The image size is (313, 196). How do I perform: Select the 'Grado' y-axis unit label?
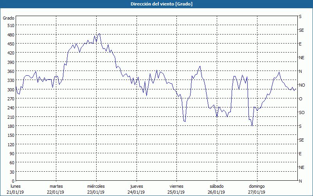pos(9,18)
